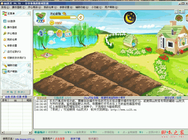Open the http://www.ii23.cn link in status bar
188x140 pixels.
pos(25,139)
